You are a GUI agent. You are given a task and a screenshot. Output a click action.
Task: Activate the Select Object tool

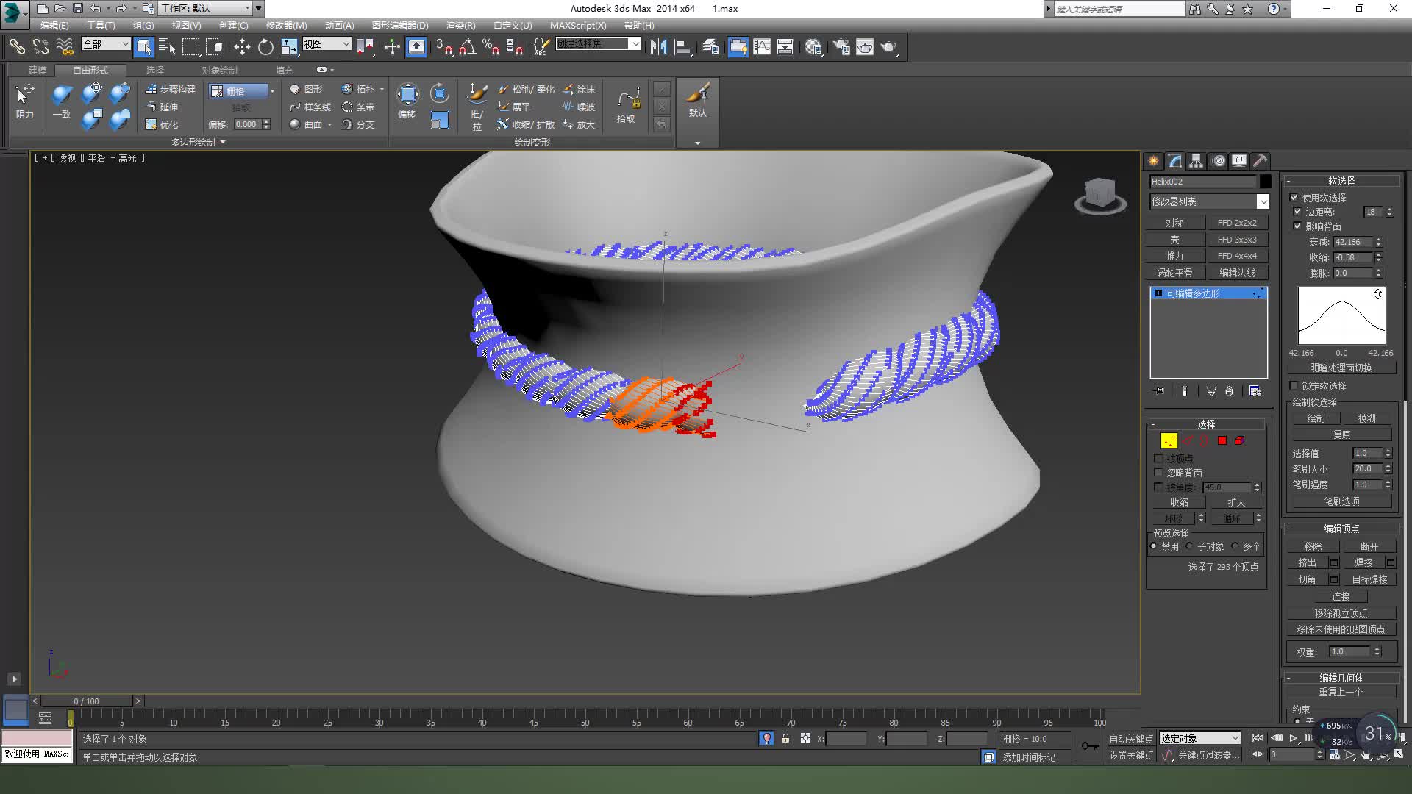(144, 47)
